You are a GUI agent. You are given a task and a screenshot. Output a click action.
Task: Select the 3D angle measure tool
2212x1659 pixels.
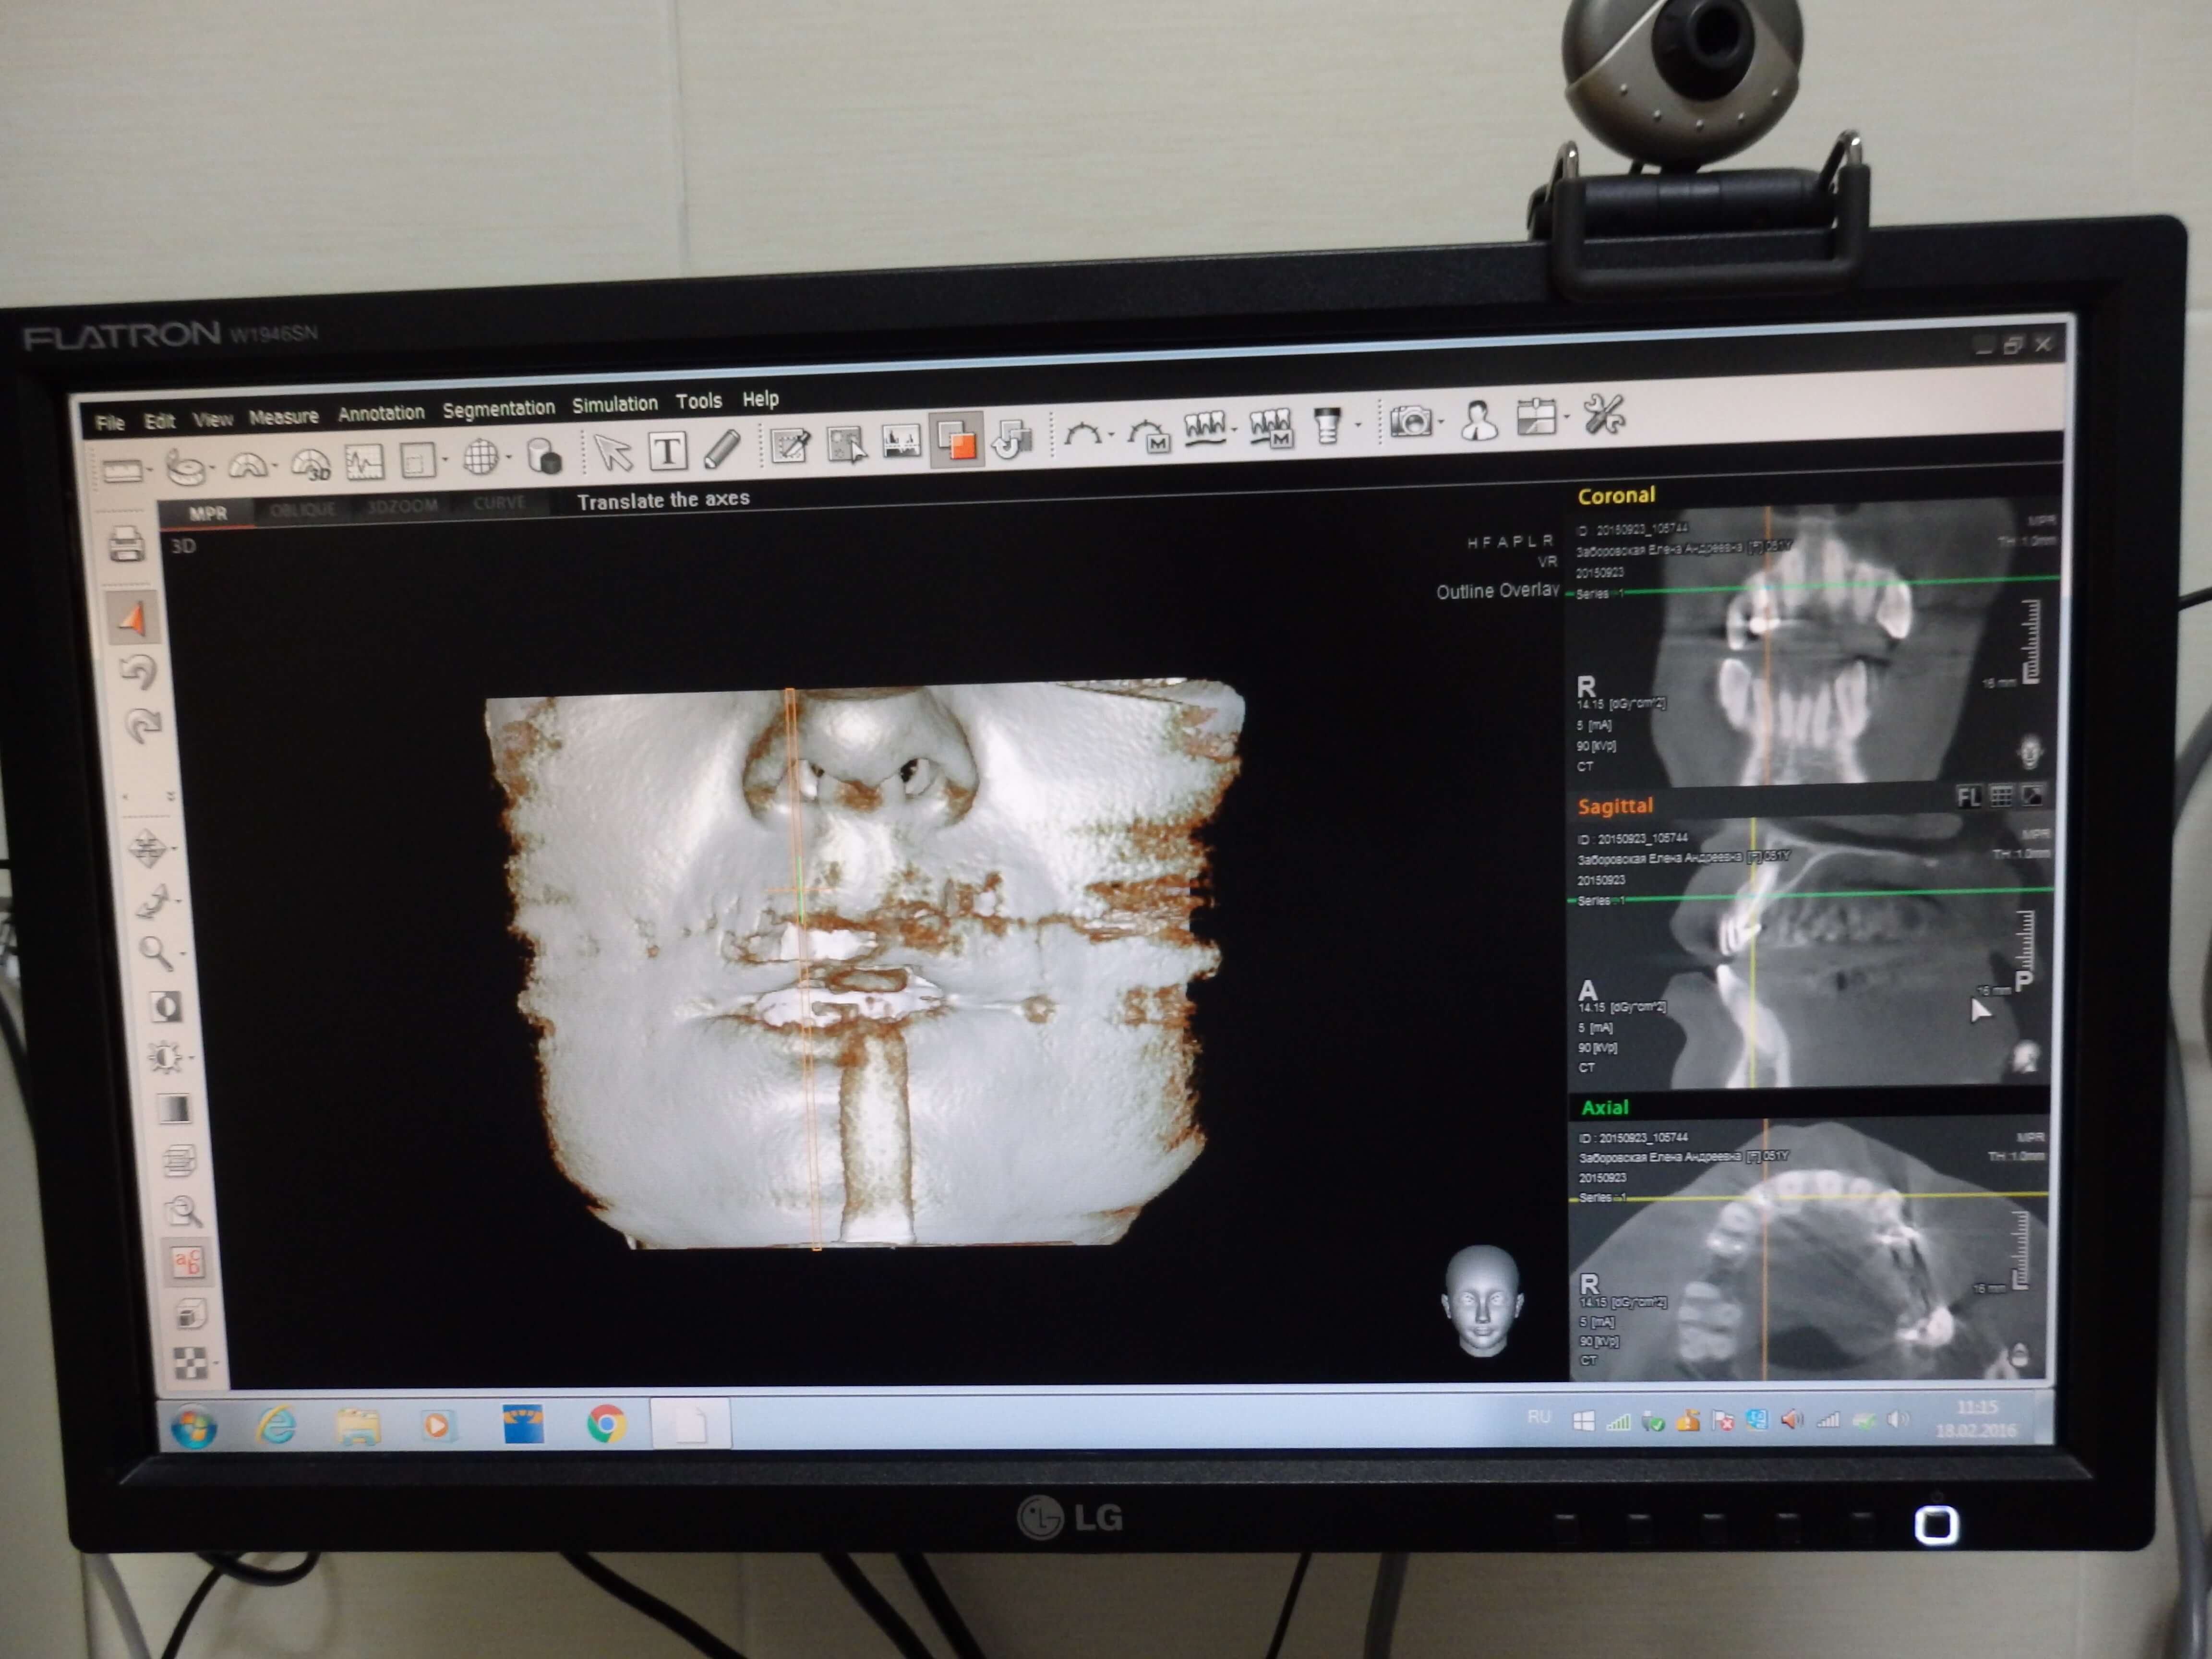pos(310,464)
